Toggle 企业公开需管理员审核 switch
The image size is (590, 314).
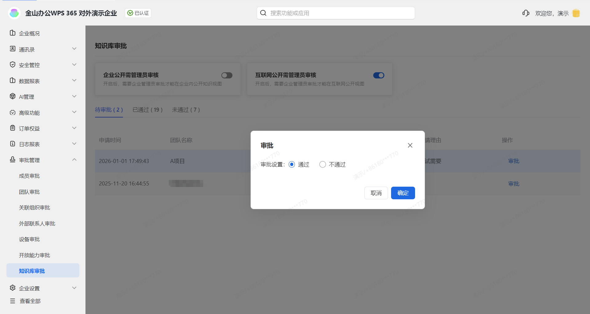coord(227,75)
